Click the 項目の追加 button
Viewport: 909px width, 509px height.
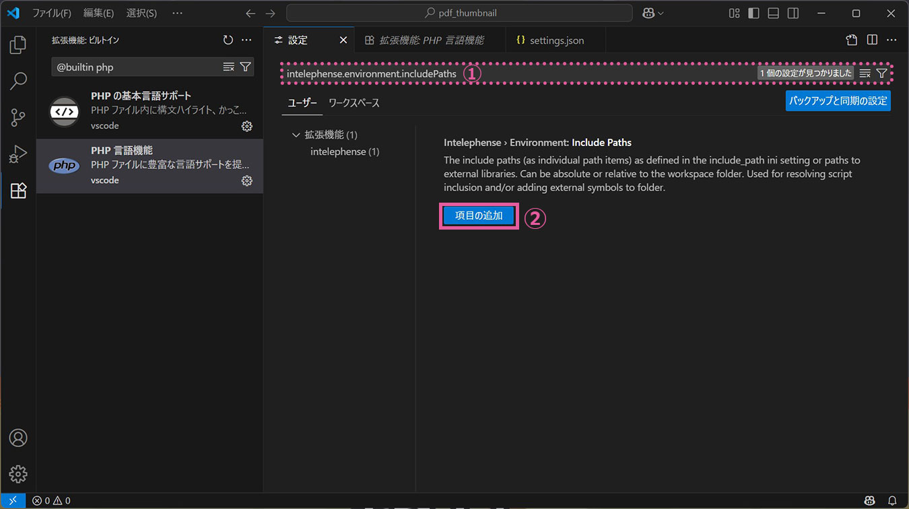point(479,215)
